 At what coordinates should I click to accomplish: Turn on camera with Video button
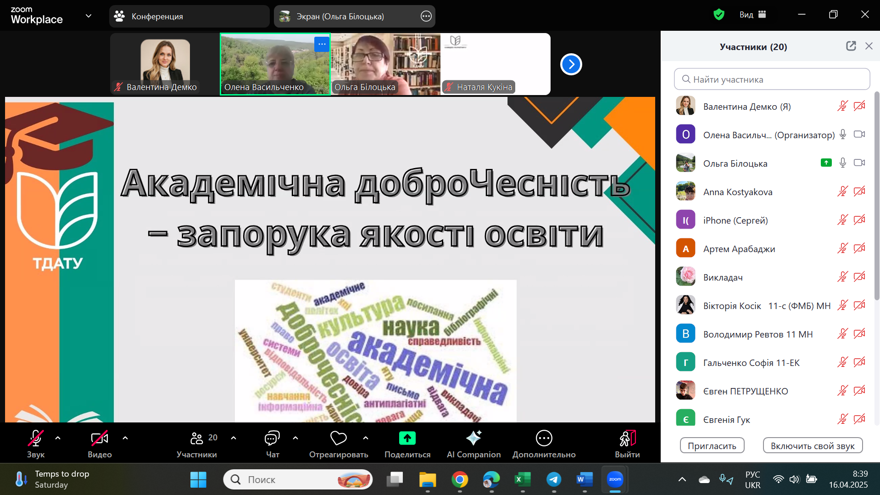[100, 439]
